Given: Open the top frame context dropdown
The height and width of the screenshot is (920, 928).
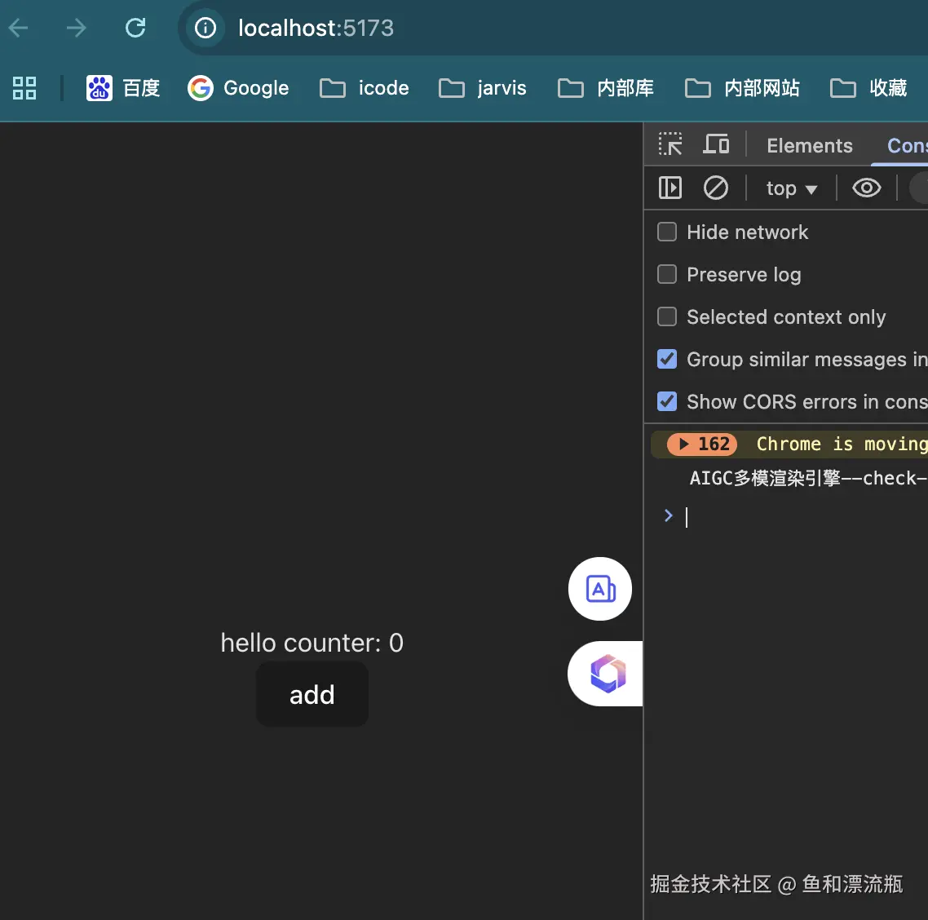Looking at the screenshot, I should click(789, 188).
